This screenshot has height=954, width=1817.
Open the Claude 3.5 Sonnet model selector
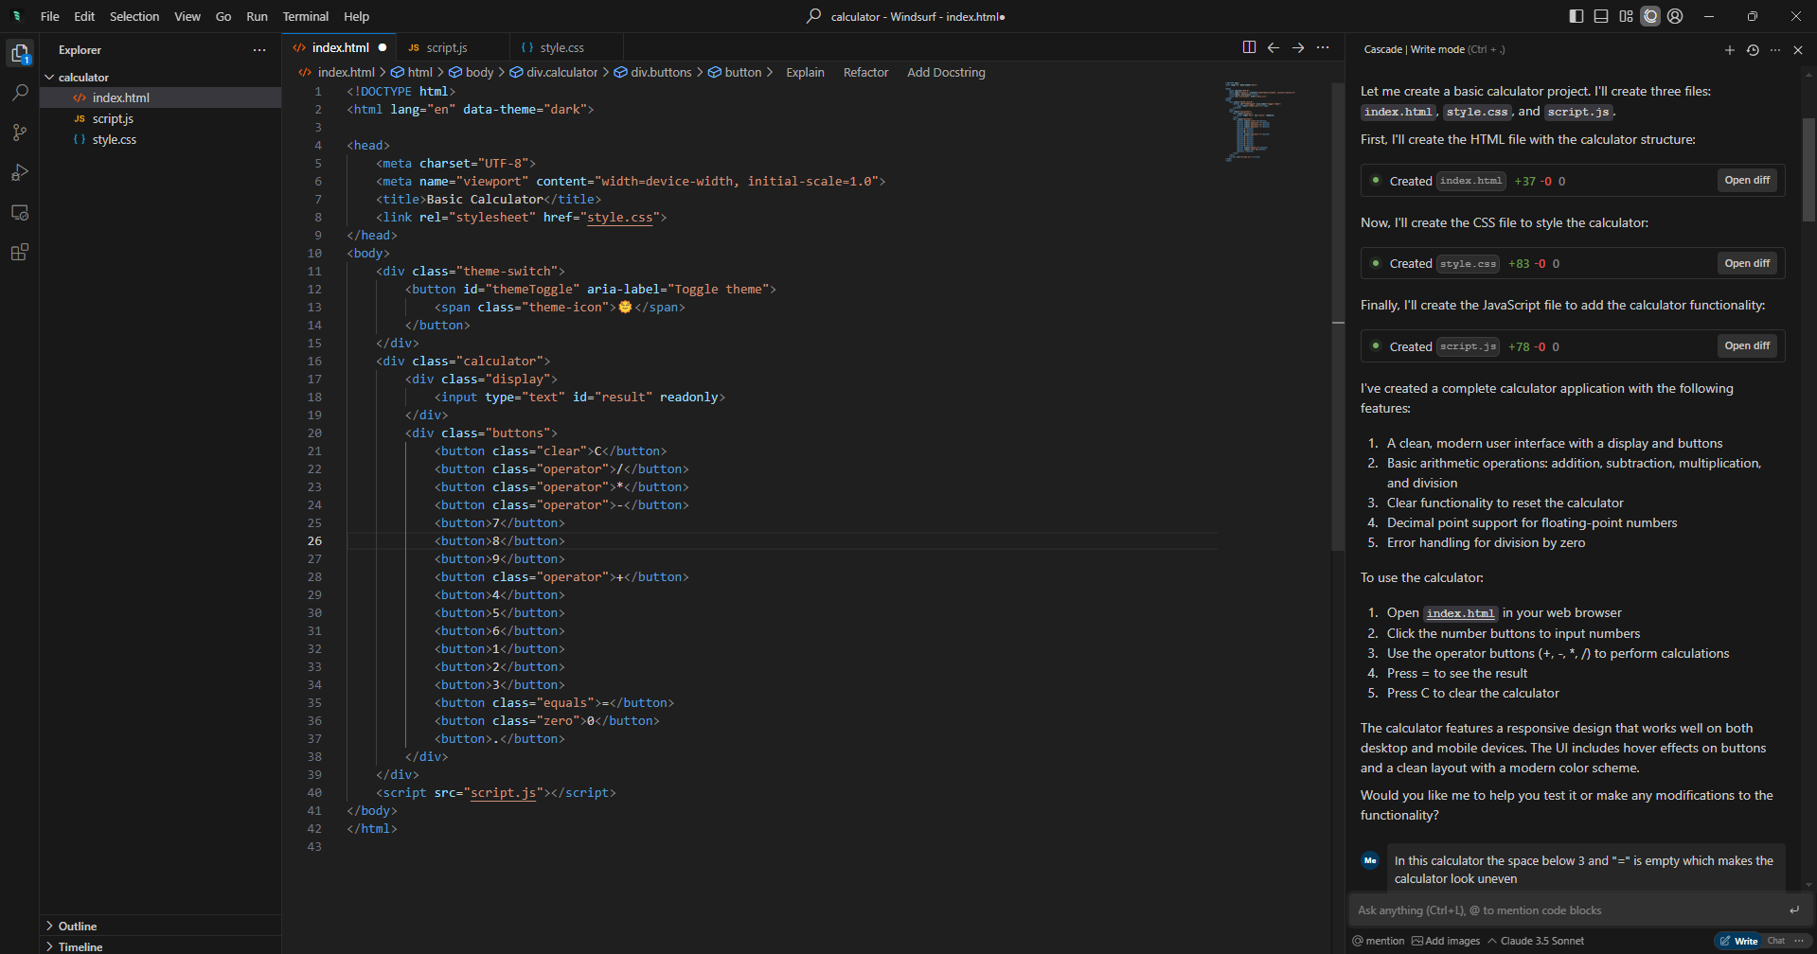pyautogui.click(x=1541, y=941)
